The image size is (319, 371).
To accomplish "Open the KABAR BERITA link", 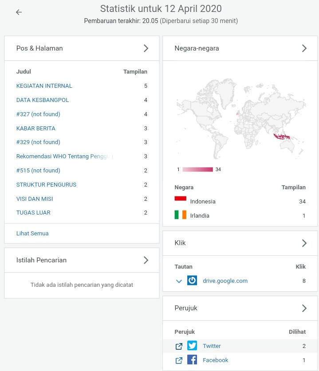I will point(36,129).
